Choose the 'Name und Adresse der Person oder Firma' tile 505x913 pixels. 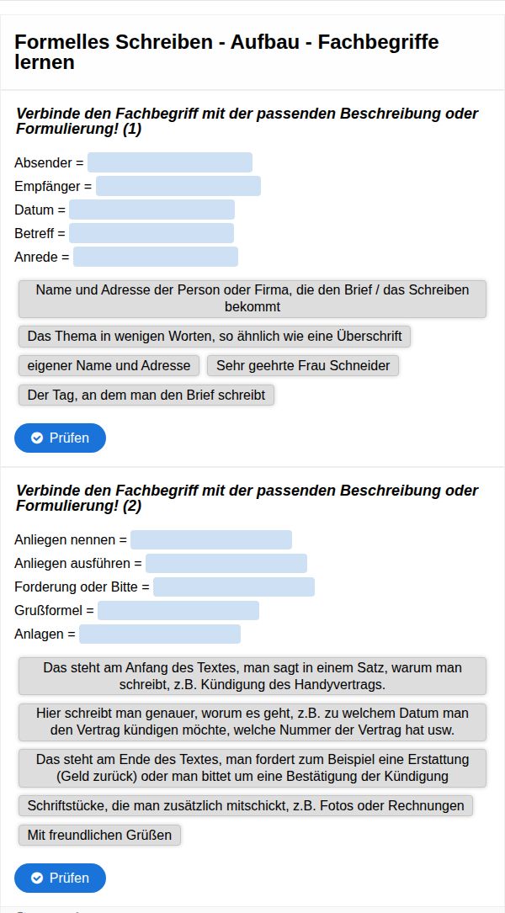pos(252,299)
